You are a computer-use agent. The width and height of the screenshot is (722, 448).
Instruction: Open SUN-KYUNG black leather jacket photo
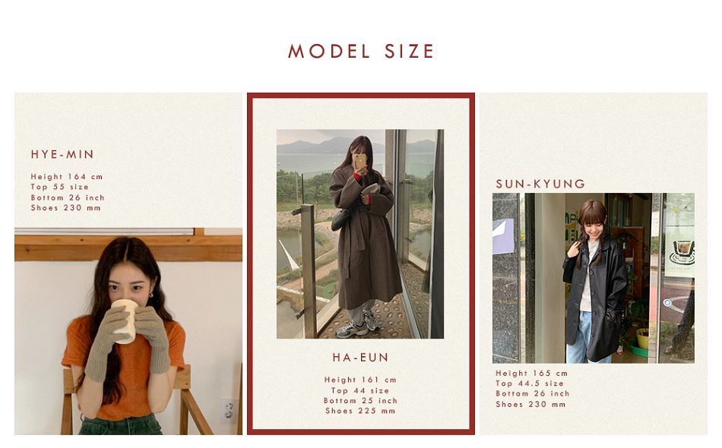tap(594, 278)
